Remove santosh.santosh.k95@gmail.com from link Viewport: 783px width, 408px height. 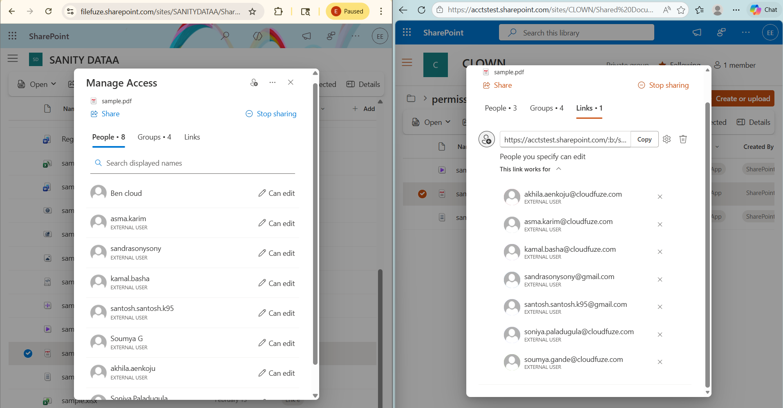(x=660, y=307)
